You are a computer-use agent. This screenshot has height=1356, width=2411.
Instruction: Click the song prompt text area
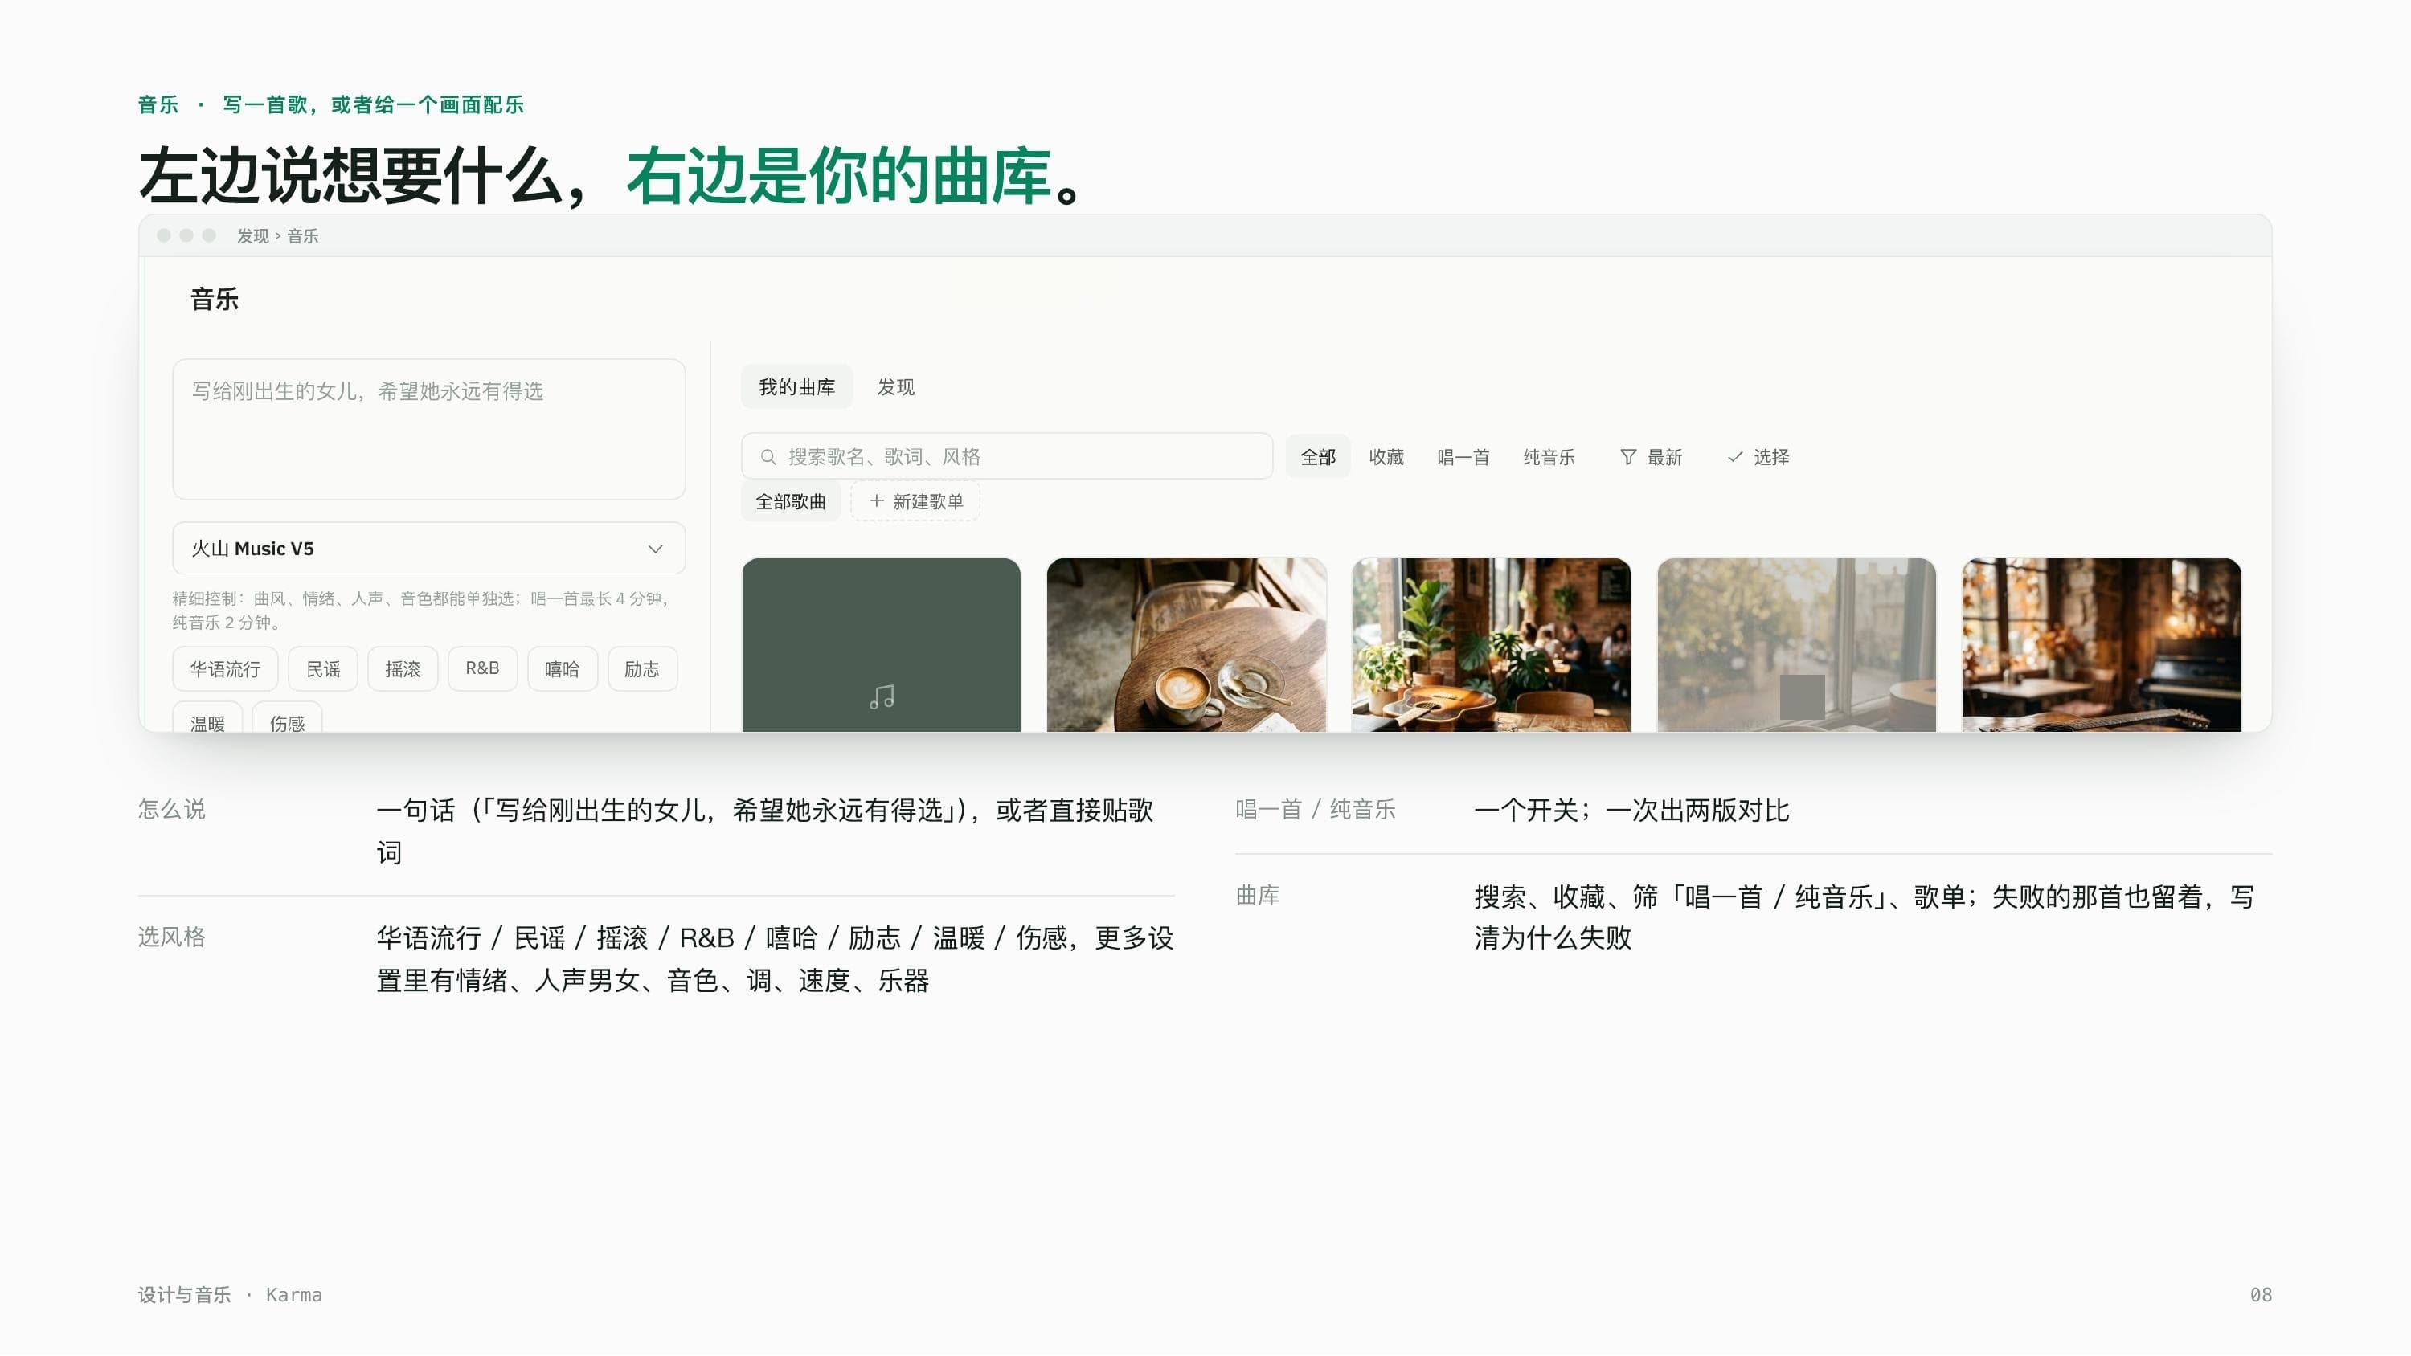[428, 430]
